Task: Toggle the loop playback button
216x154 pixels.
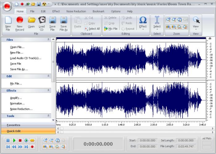Action: click(32, 140)
